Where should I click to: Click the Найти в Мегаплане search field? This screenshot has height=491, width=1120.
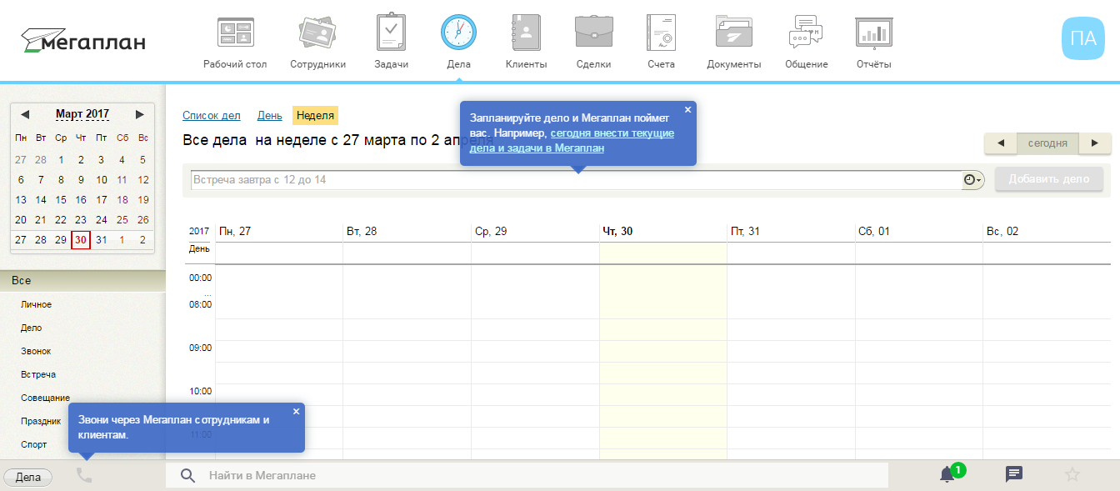[527, 475]
